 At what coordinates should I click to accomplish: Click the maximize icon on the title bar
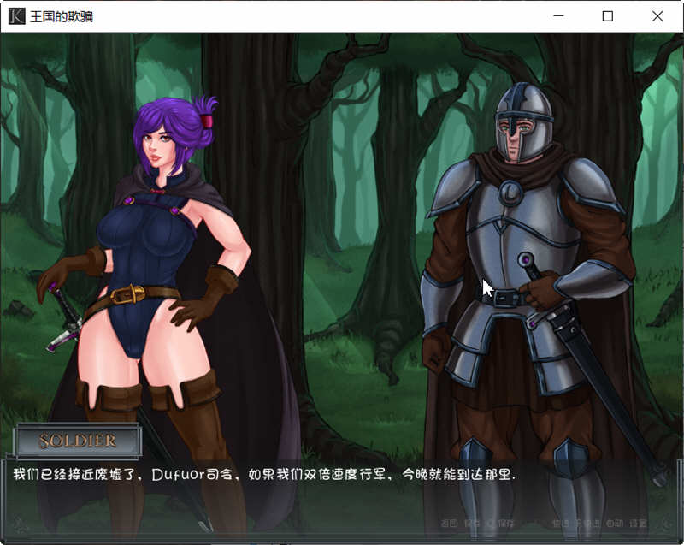pos(608,15)
